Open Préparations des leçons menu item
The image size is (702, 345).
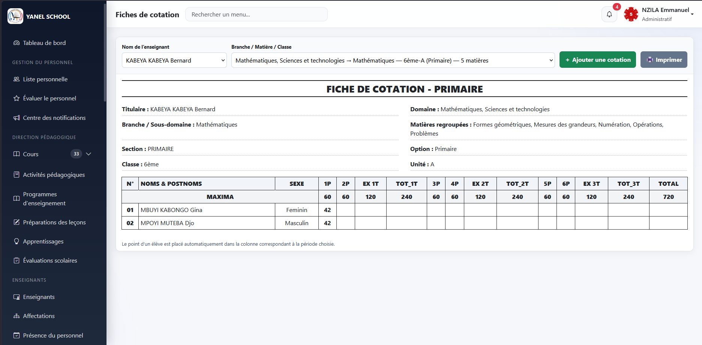52,222
